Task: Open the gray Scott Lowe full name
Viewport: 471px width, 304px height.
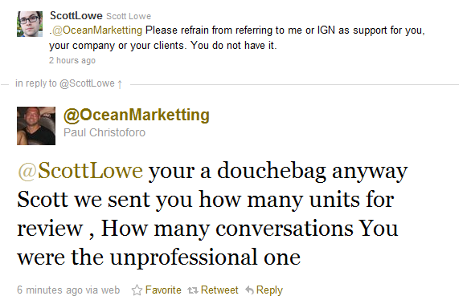Action: pyautogui.click(x=129, y=16)
